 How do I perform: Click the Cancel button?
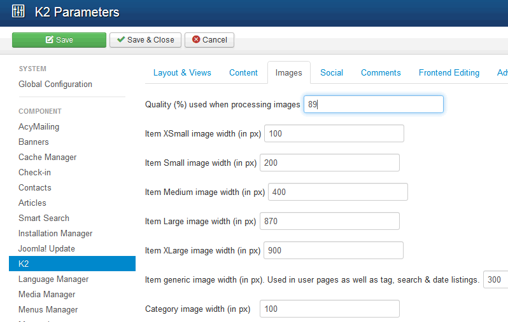pyautogui.click(x=209, y=40)
